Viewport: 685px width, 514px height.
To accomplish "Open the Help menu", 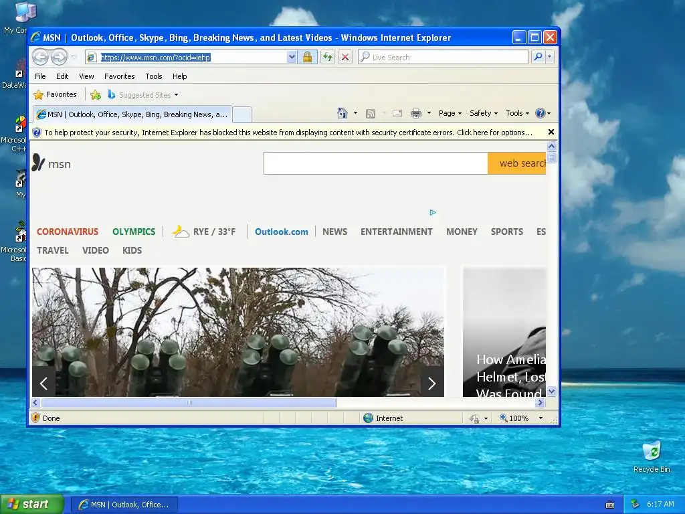I will pos(179,76).
